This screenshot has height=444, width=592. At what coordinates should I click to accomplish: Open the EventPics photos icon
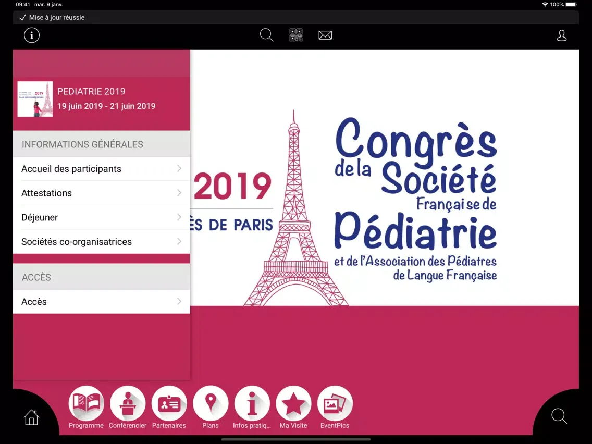[335, 403]
